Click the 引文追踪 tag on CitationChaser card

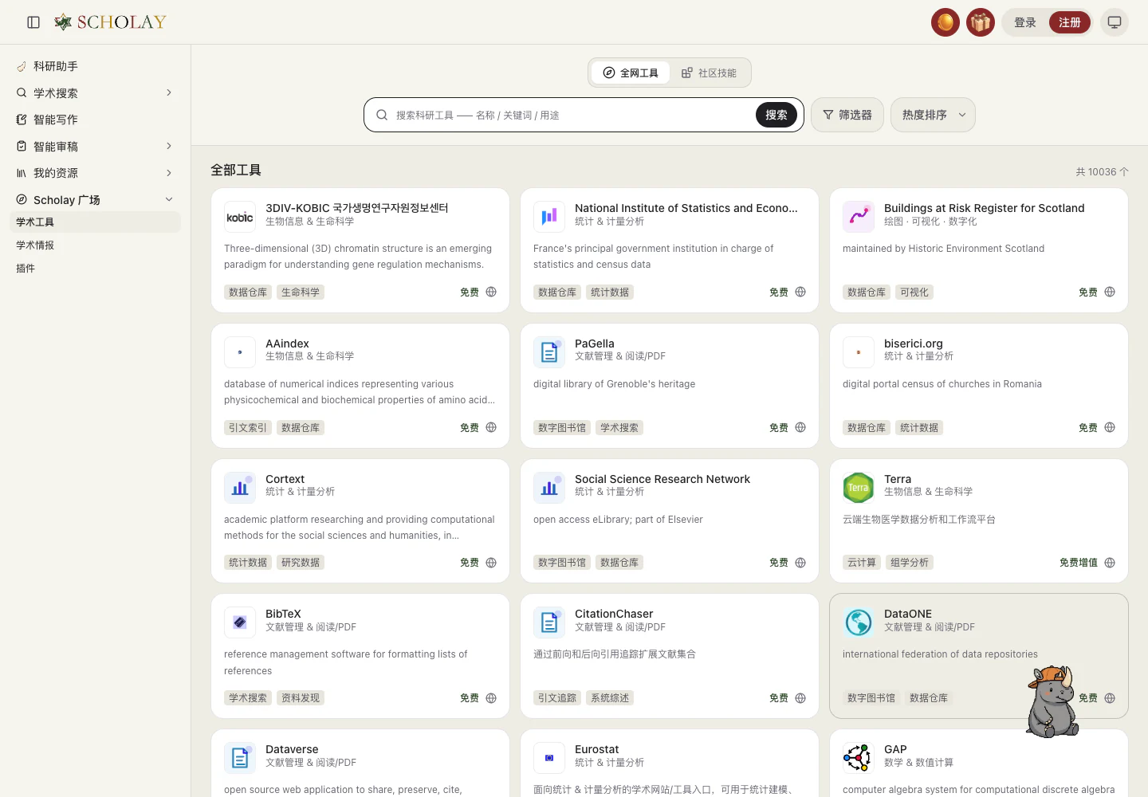point(557,698)
